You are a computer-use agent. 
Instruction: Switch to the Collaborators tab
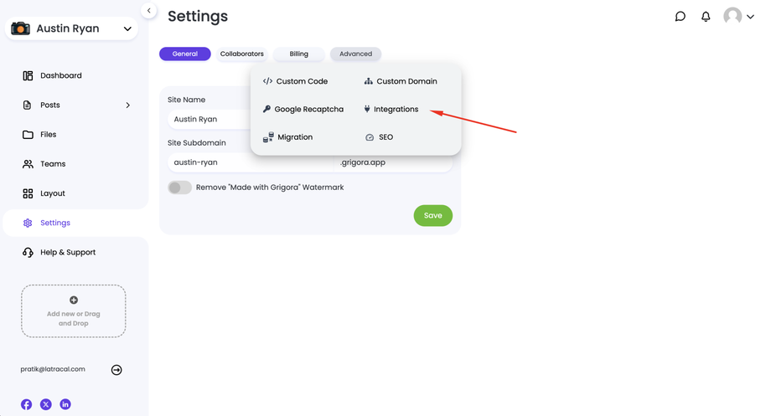click(242, 54)
